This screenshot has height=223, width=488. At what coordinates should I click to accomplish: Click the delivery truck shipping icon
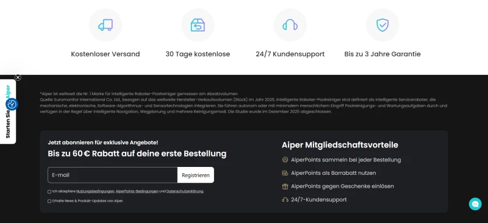point(105,25)
